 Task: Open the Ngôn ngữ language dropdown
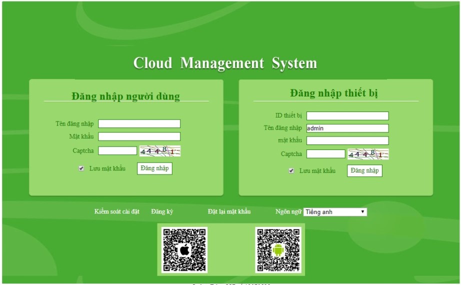(x=335, y=212)
